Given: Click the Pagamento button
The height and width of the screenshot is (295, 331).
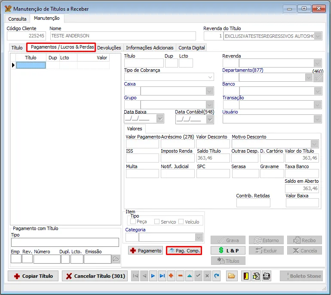Looking at the screenshot, I should [145, 251].
